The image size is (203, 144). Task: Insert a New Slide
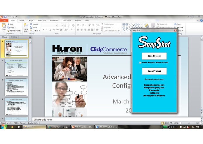(x=26, y=28)
